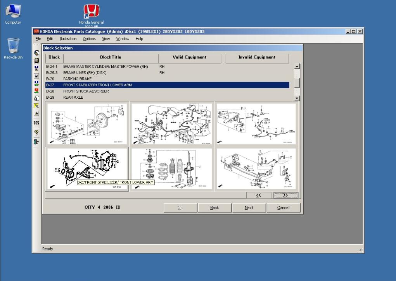Select the Honda General desktop shortcut
This screenshot has width=396, height=281.
[x=91, y=15]
